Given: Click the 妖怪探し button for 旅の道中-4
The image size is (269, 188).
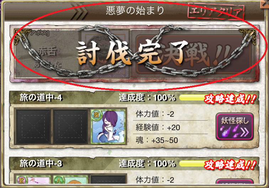Looking at the screenshot, I should point(234,127).
